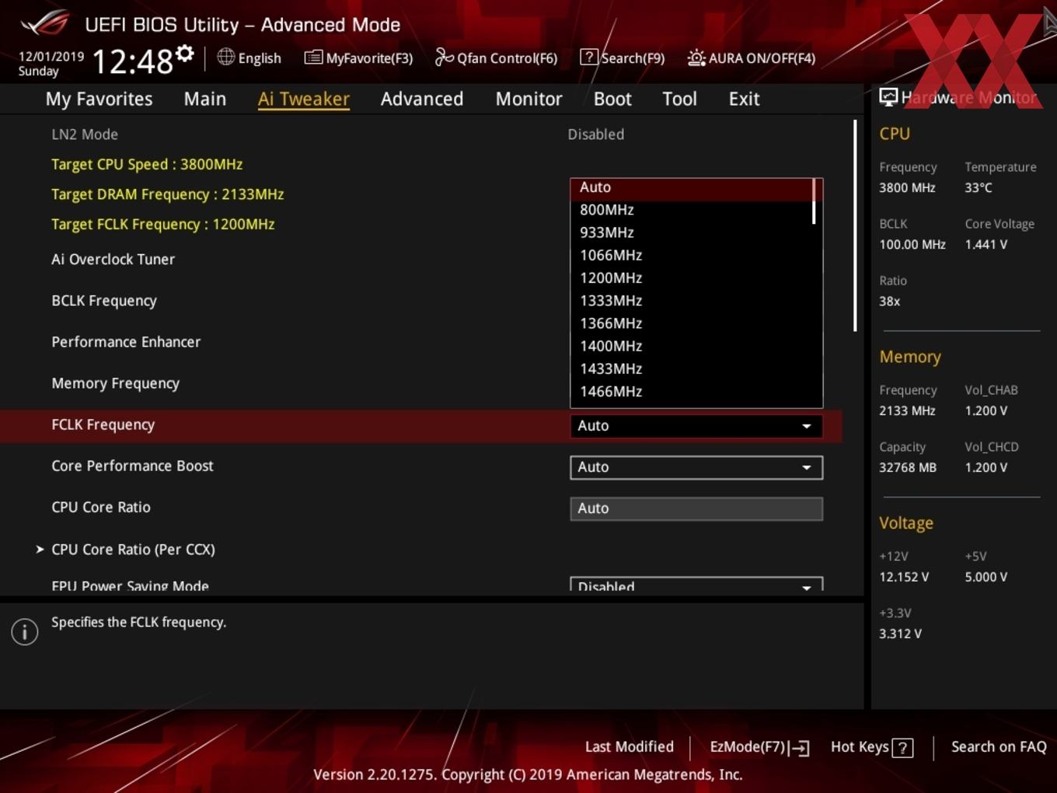
Task: Select the Ai Overclock Tuner label
Action: click(x=113, y=260)
